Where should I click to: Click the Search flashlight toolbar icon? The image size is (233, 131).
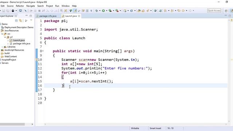(147, 11)
